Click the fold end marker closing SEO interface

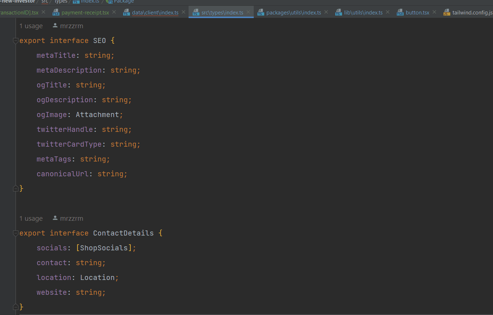pyautogui.click(x=16, y=188)
